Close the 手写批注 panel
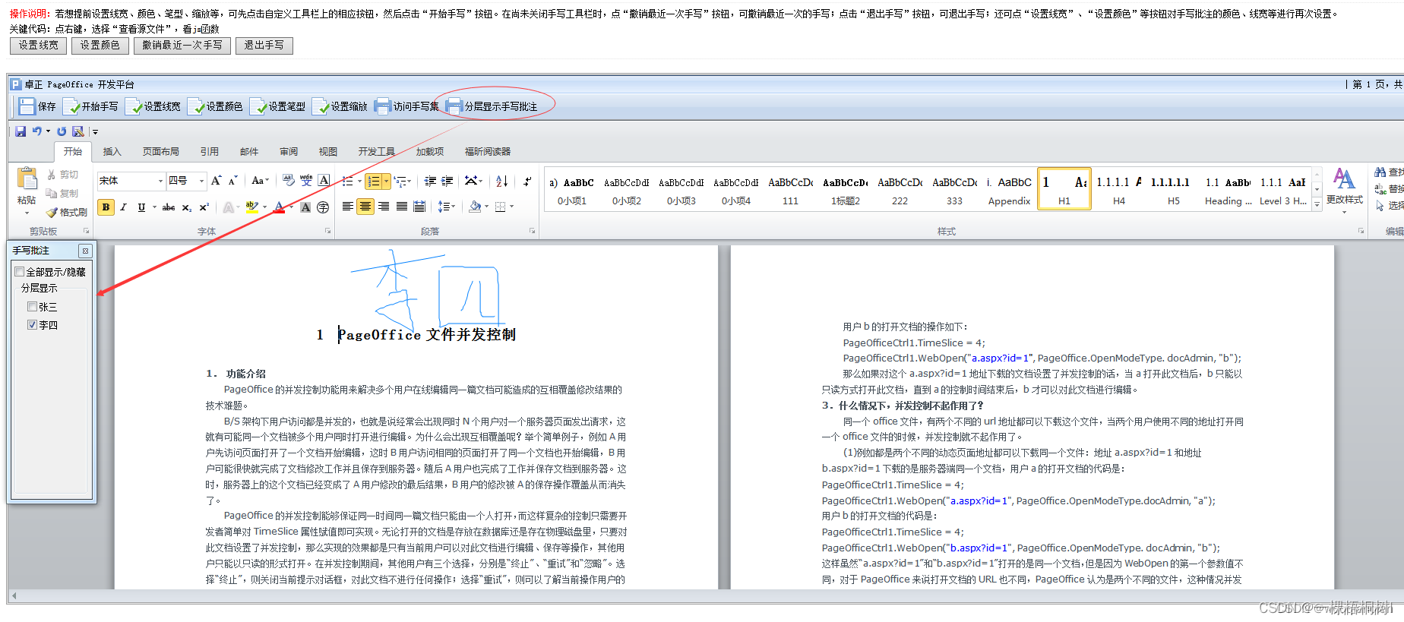 coord(85,251)
